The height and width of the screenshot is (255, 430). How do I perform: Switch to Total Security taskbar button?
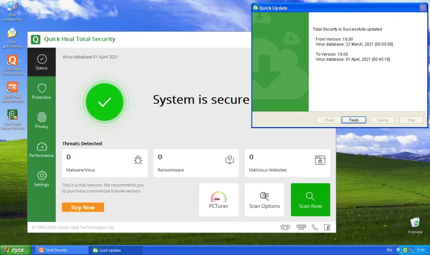click(62, 250)
